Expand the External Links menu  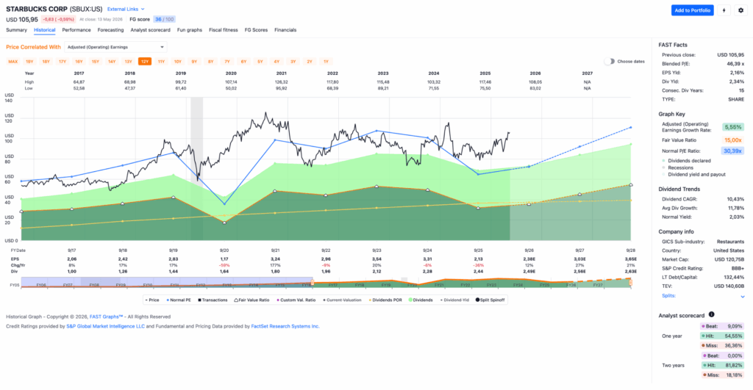coord(125,9)
